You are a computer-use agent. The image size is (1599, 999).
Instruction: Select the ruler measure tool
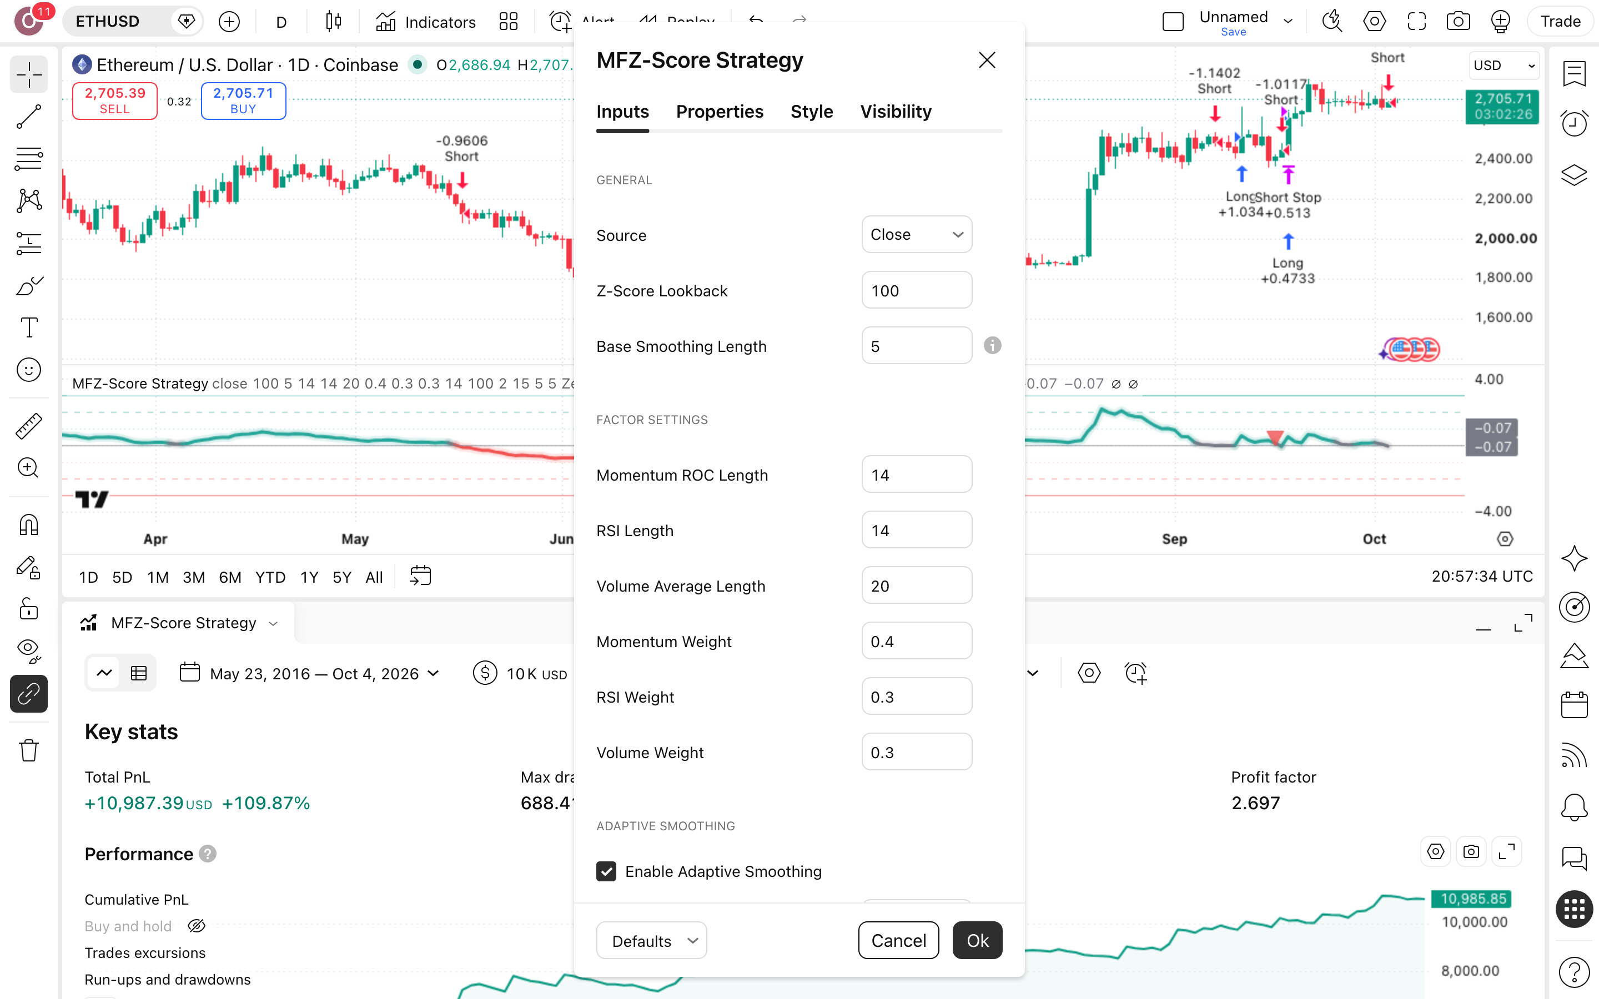tap(28, 426)
